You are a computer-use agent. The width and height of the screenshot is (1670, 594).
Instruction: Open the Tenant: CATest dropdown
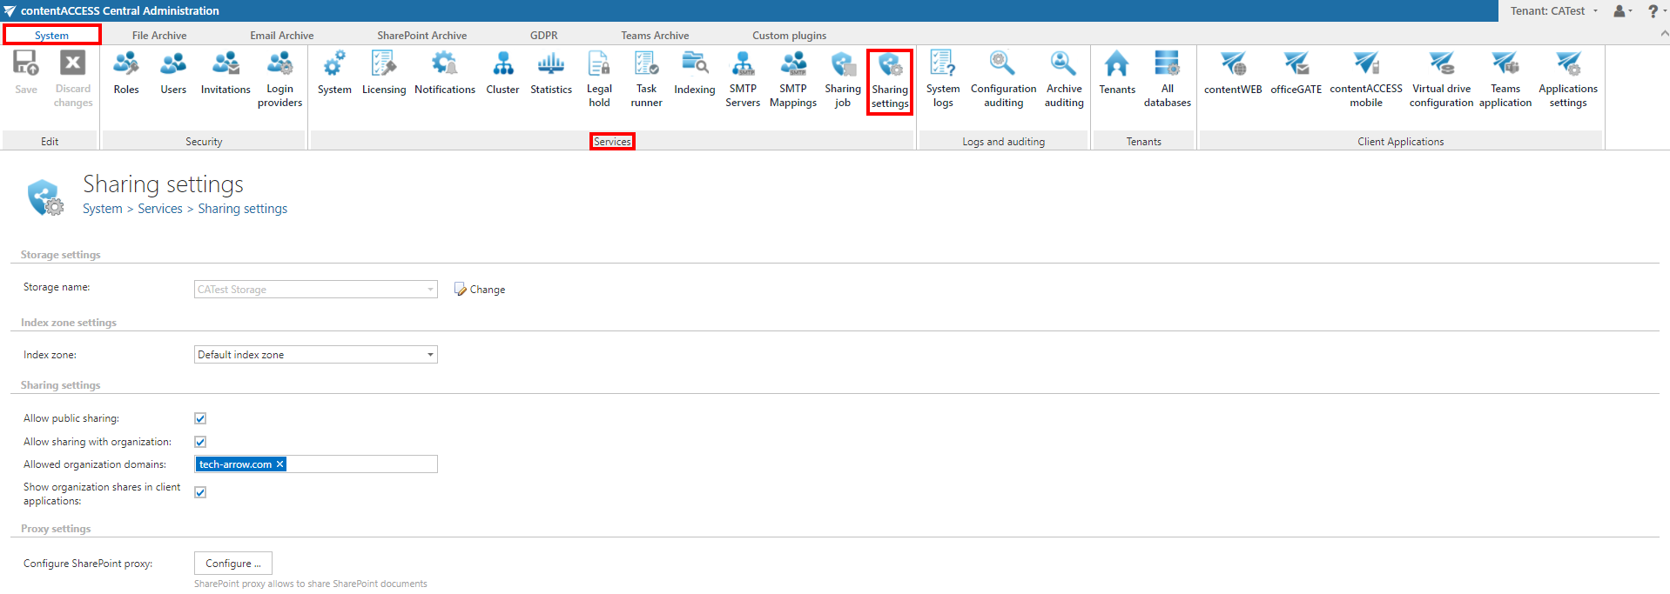point(1554,11)
